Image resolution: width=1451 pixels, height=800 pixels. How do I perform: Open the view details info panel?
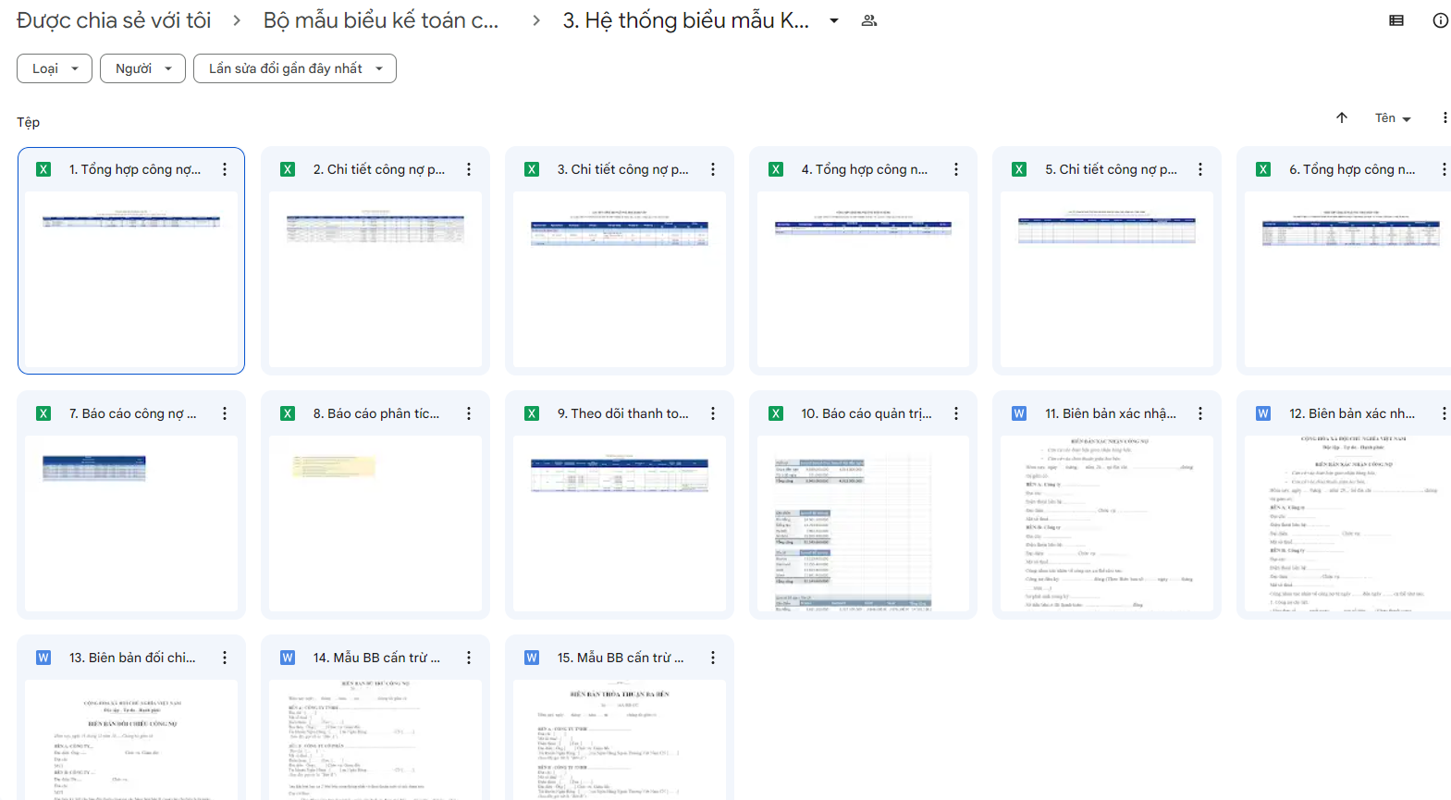click(x=1440, y=20)
